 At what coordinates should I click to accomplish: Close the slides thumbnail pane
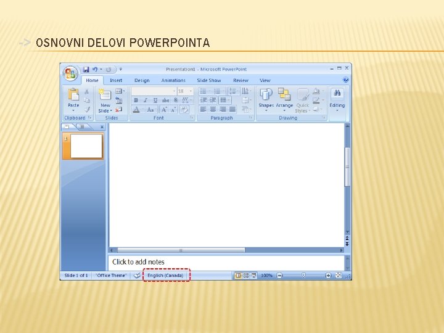pyautogui.click(x=102, y=127)
